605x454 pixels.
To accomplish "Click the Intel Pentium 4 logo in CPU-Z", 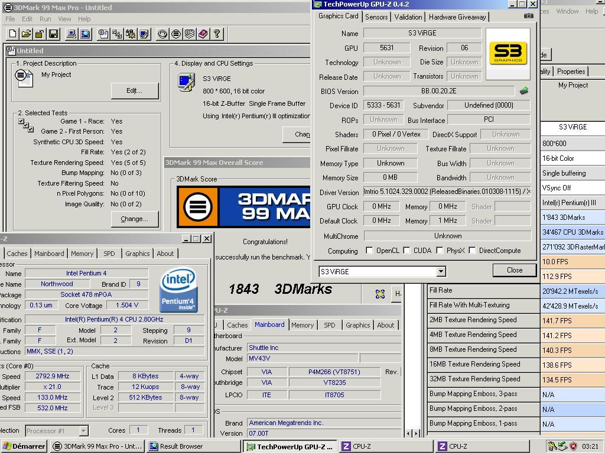I will point(178,290).
